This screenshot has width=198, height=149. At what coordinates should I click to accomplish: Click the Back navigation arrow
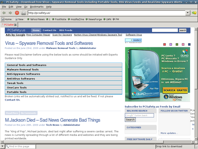4,13
